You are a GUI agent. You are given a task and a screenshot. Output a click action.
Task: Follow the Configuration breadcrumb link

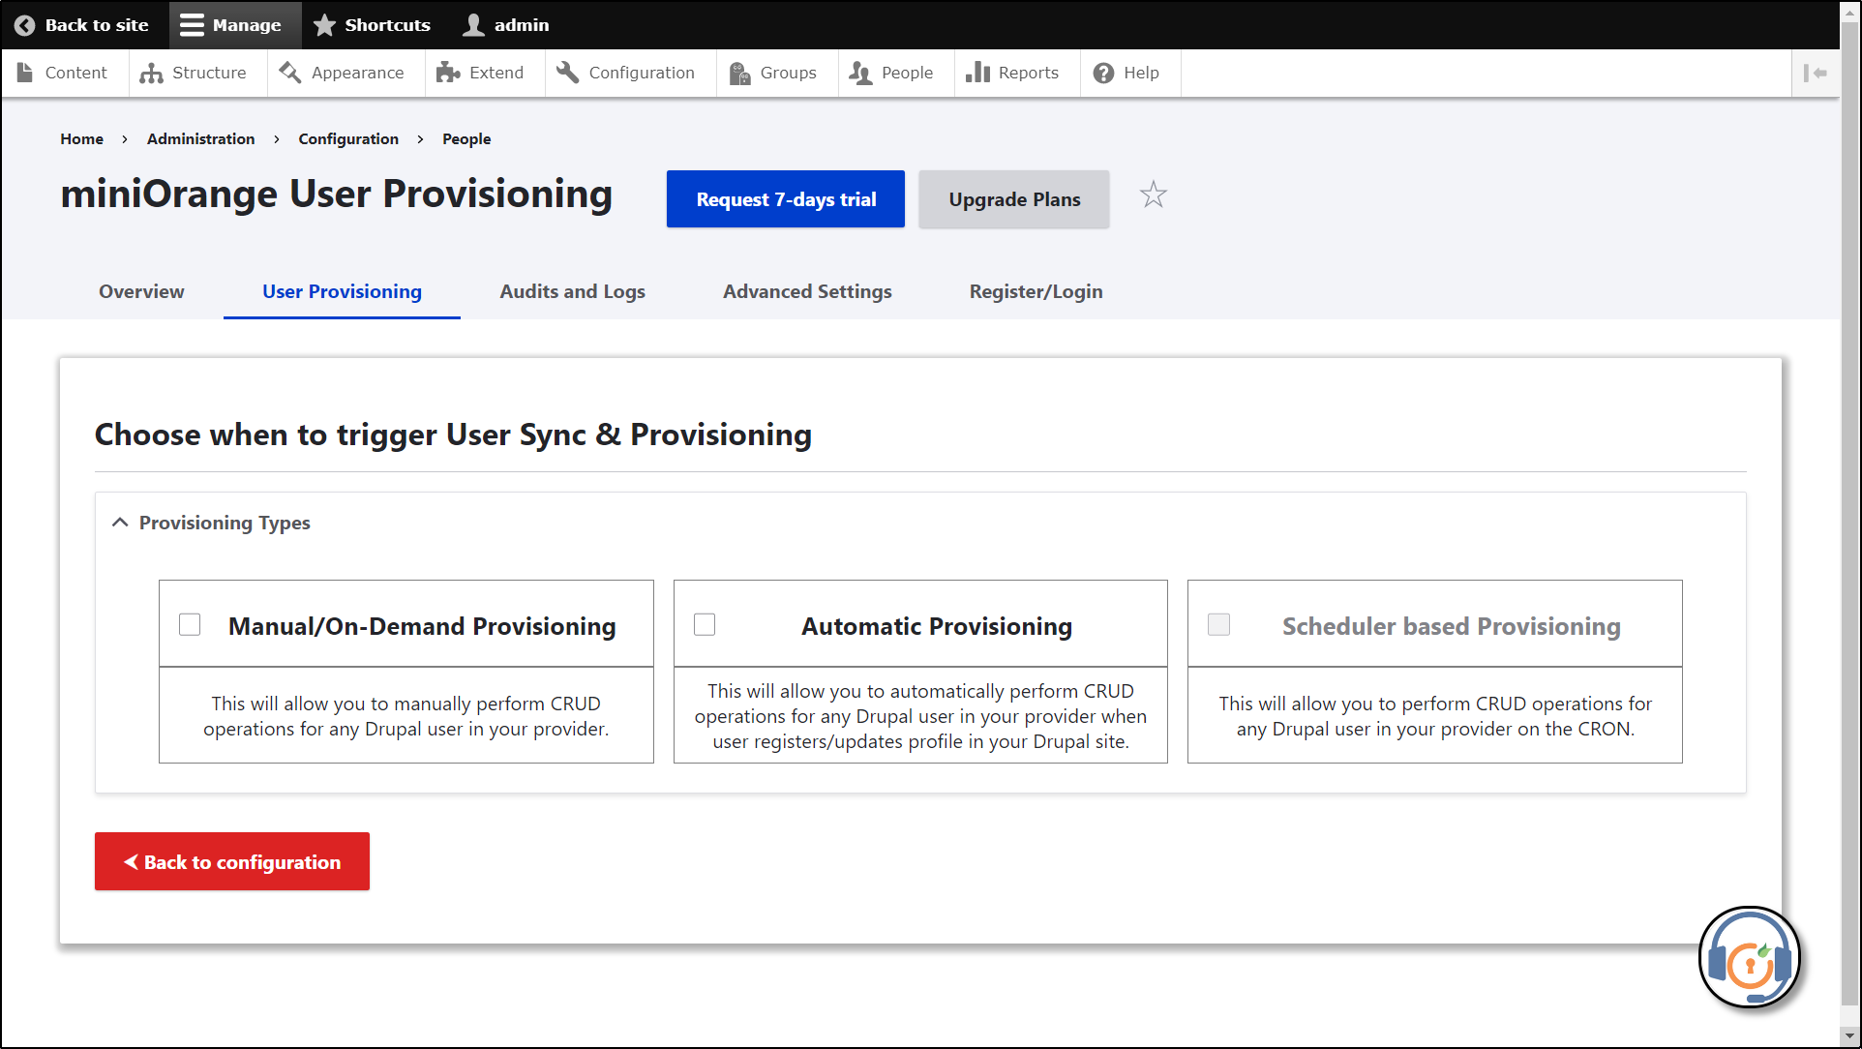point(348,138)
